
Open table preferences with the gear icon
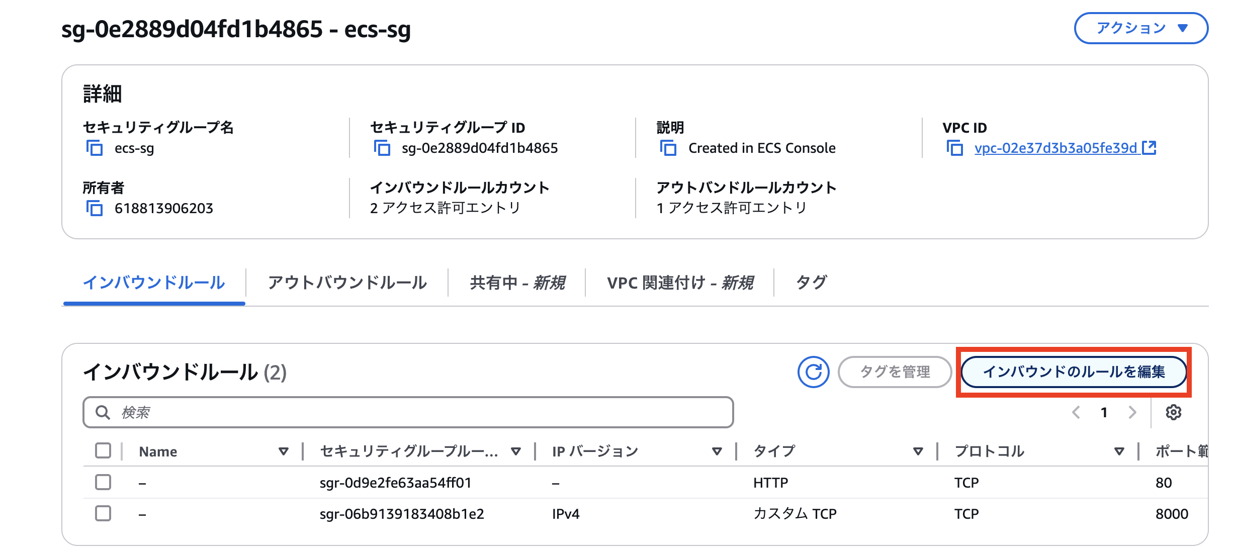click(1174, 412)
